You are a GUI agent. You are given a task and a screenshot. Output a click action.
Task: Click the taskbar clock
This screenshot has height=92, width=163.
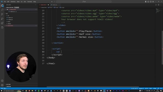pos(157,91)
